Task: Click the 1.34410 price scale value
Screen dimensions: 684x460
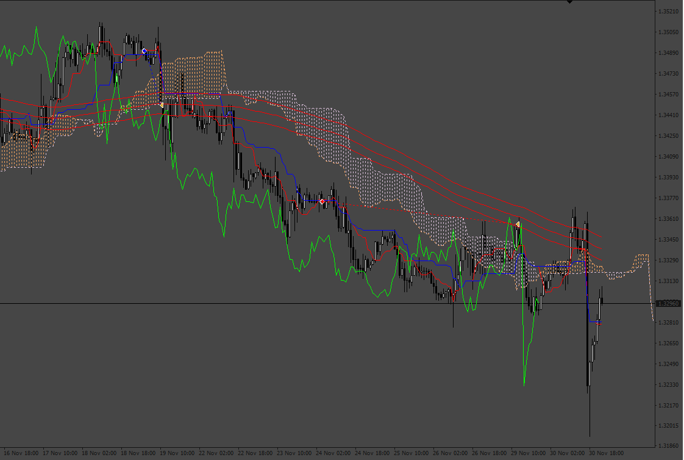Action: coord(668,115)
